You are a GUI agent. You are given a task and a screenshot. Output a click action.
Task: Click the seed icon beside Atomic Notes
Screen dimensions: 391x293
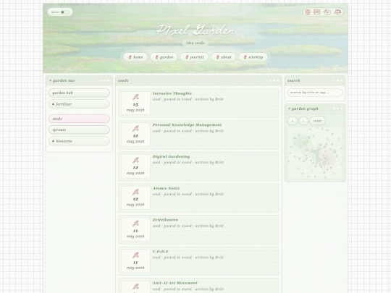click(x=135, y=192)
